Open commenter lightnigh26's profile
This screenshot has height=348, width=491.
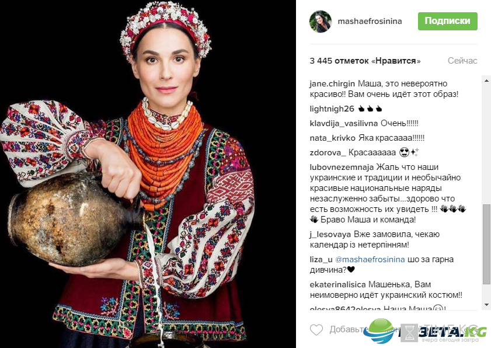pos(332,109)
